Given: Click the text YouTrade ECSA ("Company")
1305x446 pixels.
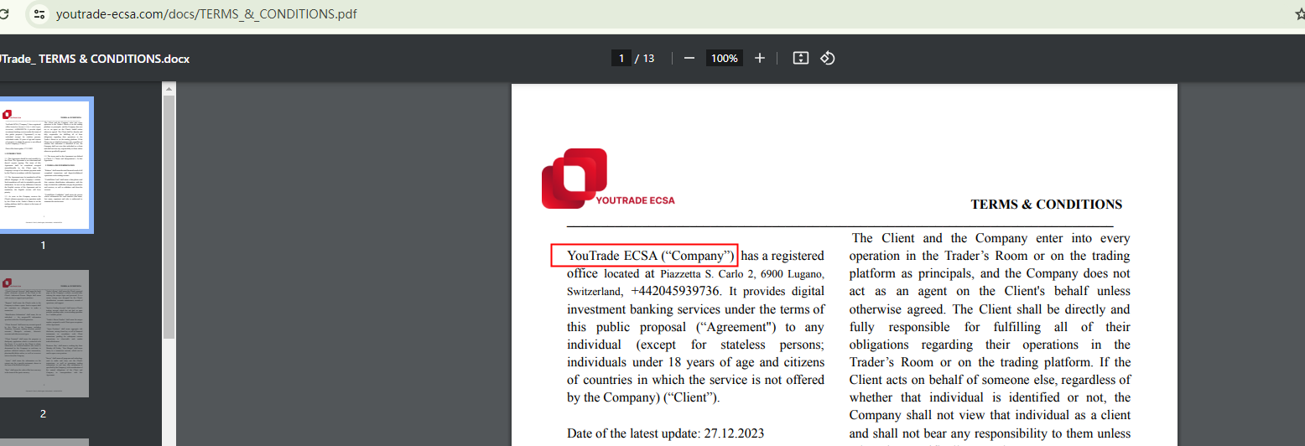Looking at the screenshot, I should click(652, 256).
